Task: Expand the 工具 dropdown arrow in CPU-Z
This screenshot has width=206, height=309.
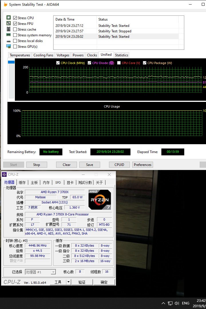Action: coord(68,282)
